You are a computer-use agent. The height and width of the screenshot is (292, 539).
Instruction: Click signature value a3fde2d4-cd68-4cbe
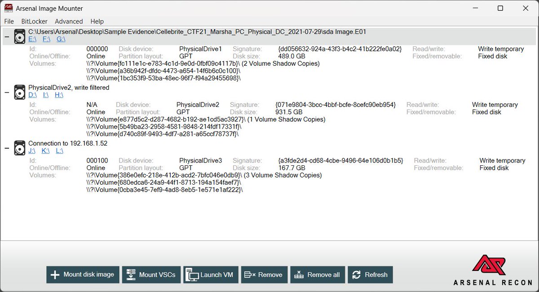click(341, 160)
